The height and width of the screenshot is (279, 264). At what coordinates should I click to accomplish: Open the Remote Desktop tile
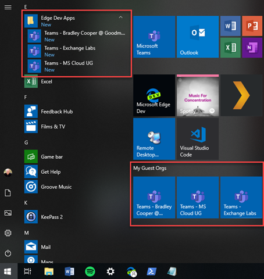click(x=154, y=139)
